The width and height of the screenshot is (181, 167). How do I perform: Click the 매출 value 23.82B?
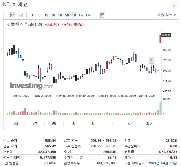coord(171,140)
